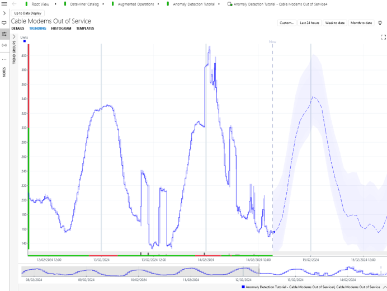The image size is (387, 291).
Task: Switch to the Histogram tab
Action: pos(61,29)
